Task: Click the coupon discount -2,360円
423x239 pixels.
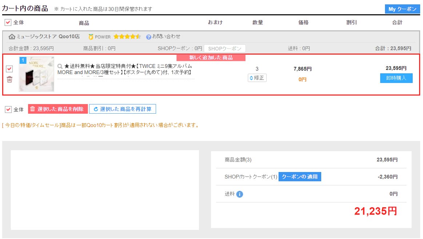Action: [388, 177]
